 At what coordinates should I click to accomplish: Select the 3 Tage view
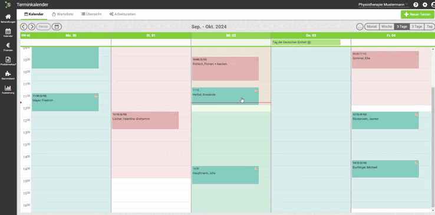tap(417, 27)
